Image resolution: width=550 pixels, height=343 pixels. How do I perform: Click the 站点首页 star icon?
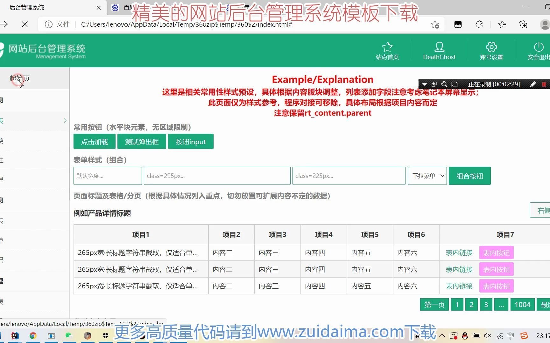coord(387,46)
